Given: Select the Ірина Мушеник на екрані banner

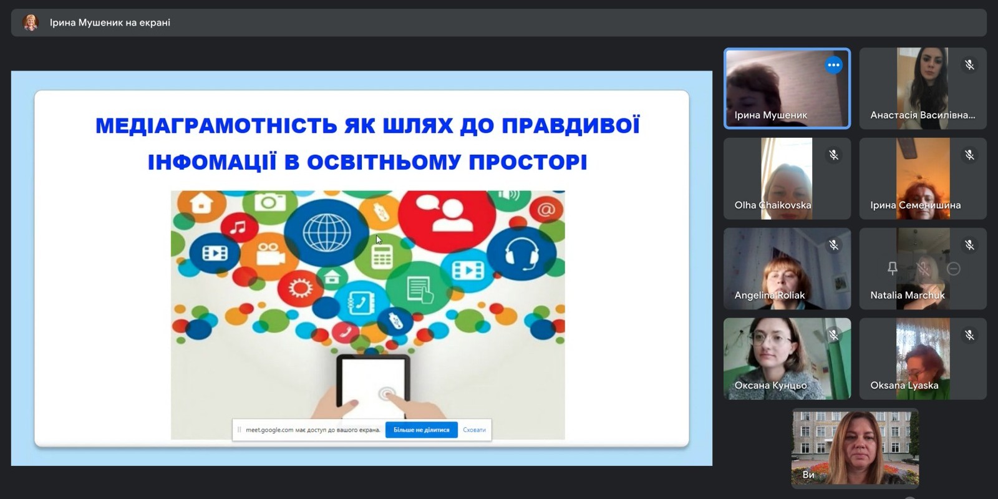Looking at the screenshot, I should click(x=110, y=22).
